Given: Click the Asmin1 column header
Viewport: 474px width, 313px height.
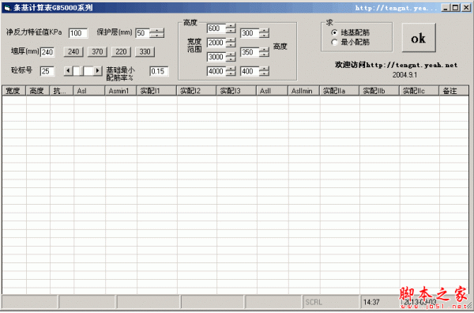Looking at the screenshot, I should (121, 91).
